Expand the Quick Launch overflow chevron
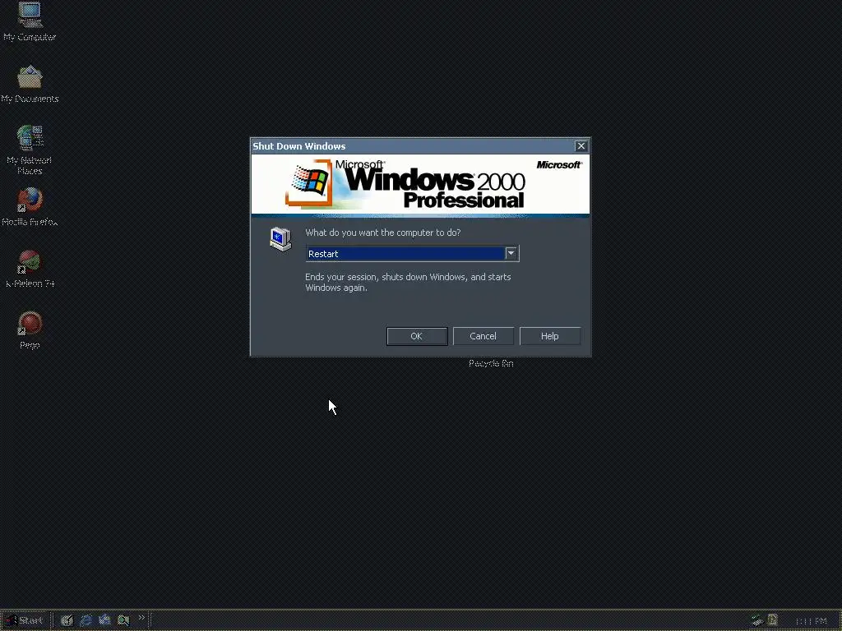842x631 pixels. click(x=141, y=618)
